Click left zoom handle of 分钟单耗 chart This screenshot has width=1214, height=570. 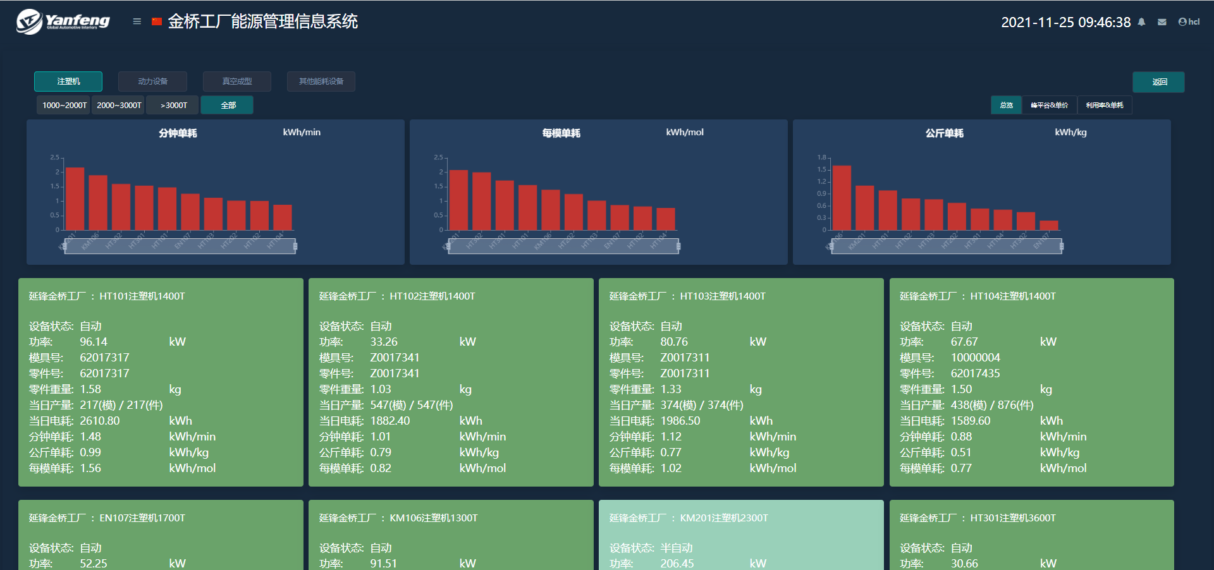click(x=64, y=246)
